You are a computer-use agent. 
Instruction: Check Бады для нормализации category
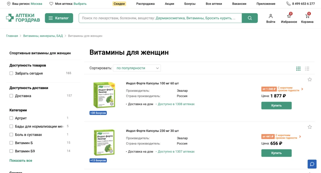pyautogui.click(x=11, y=126)
